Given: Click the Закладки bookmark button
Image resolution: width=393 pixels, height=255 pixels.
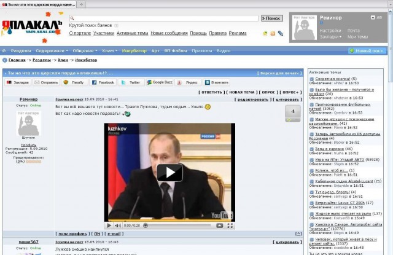Looking at the screenshot, I should (x=18, y=82).
